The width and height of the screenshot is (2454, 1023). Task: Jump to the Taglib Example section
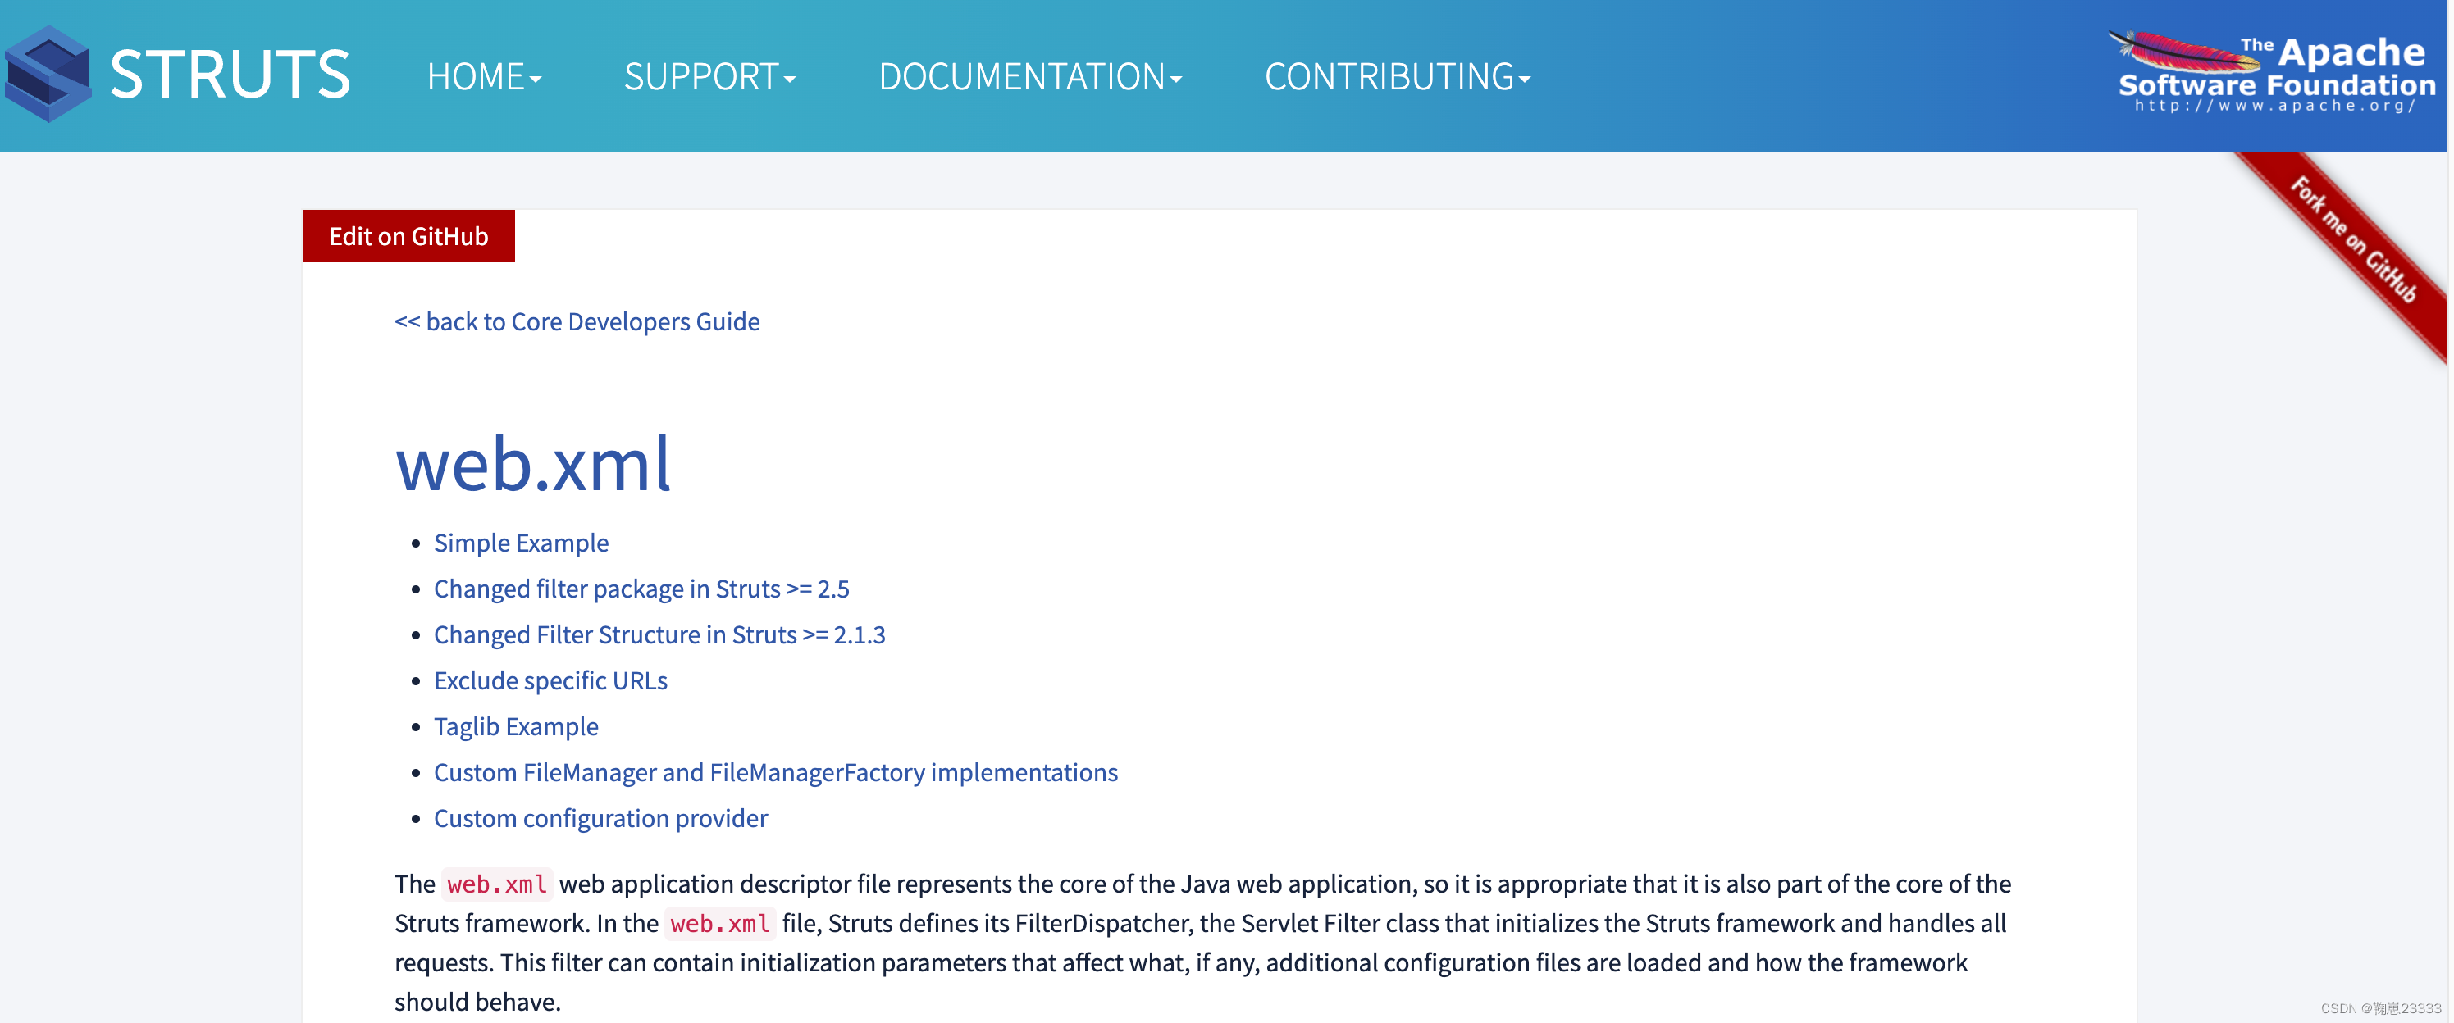(517, 727)
